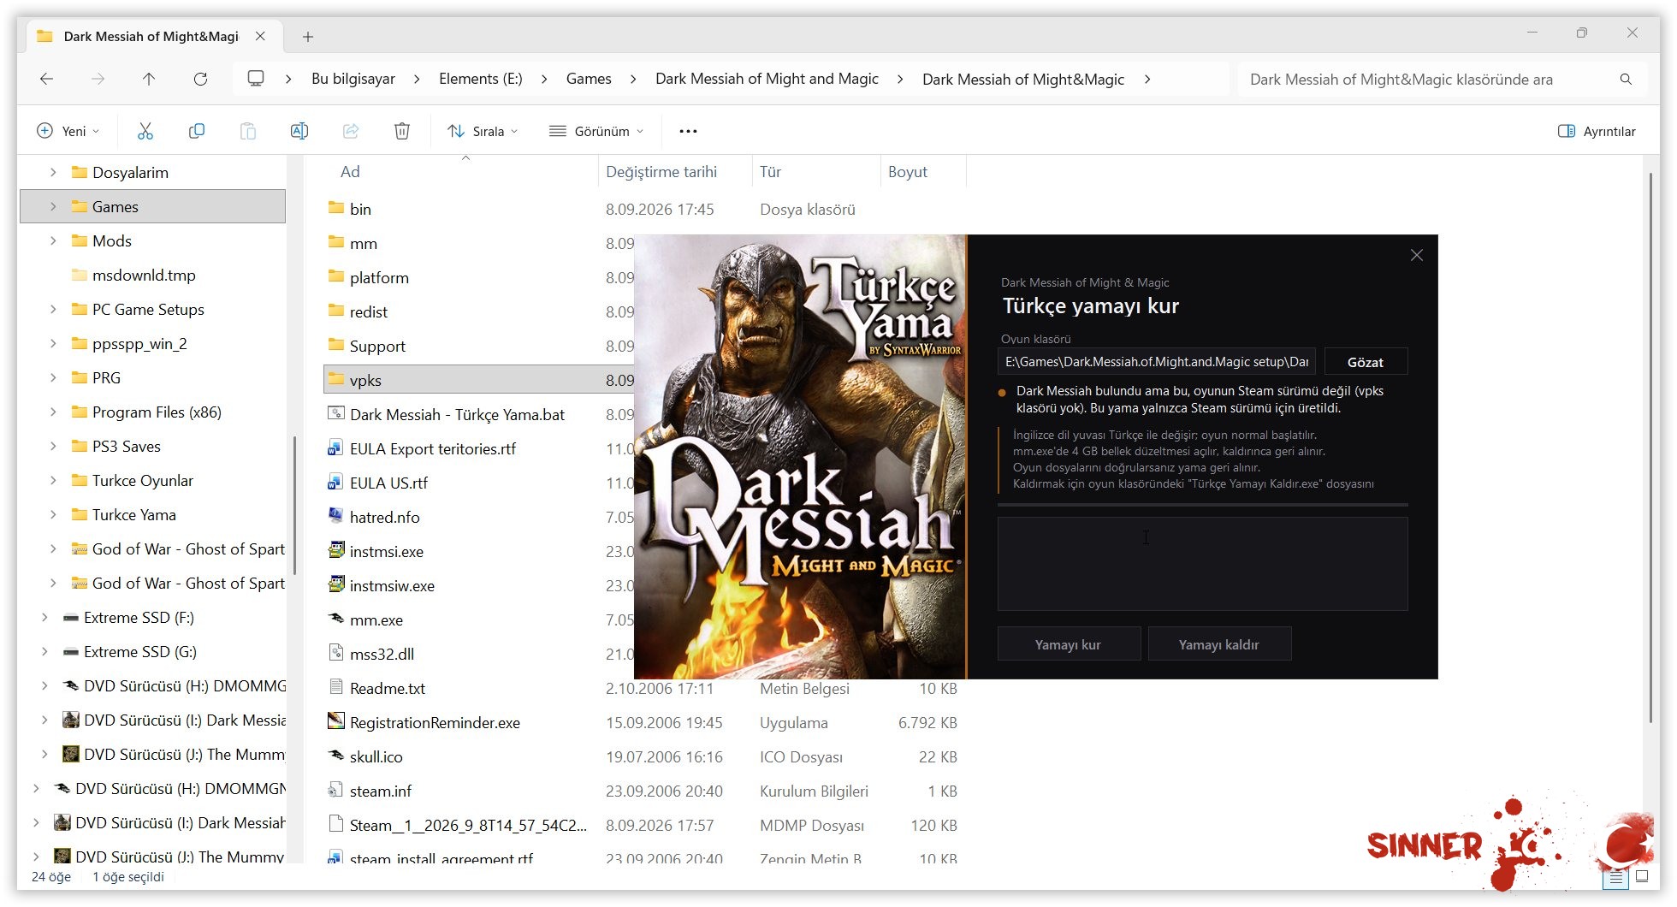The height and width of the screenshot is (907, 1677).
Task: Click the computer monitor icon in address bar
Action: 255,79
